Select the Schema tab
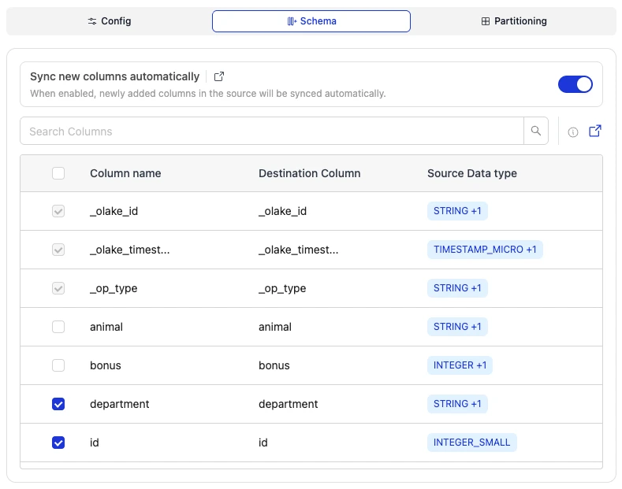 (x=311, y=21)
